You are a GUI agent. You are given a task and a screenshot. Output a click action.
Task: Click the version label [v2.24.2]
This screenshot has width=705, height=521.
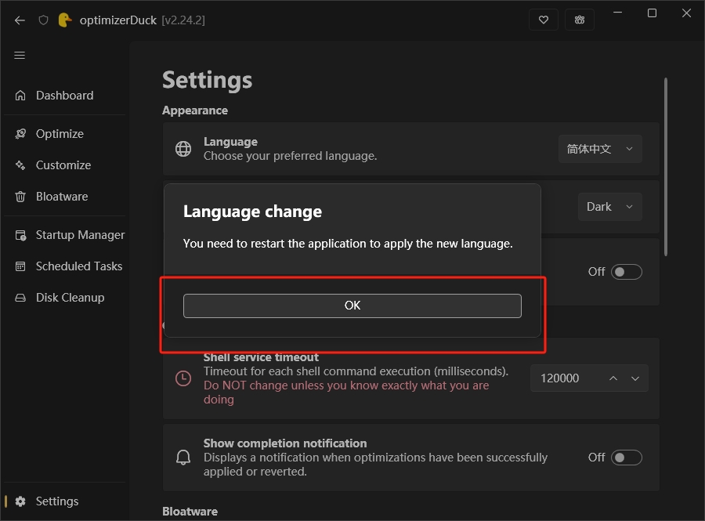[183, 20]
